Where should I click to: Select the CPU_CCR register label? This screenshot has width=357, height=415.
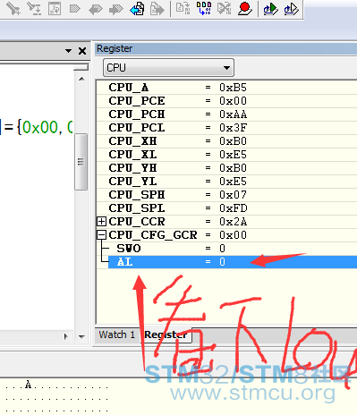(x=137, y=222)
